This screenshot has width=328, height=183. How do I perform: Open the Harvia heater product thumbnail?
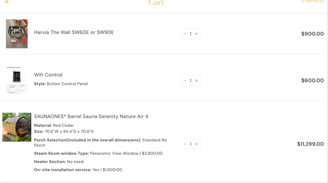[17, 34]
